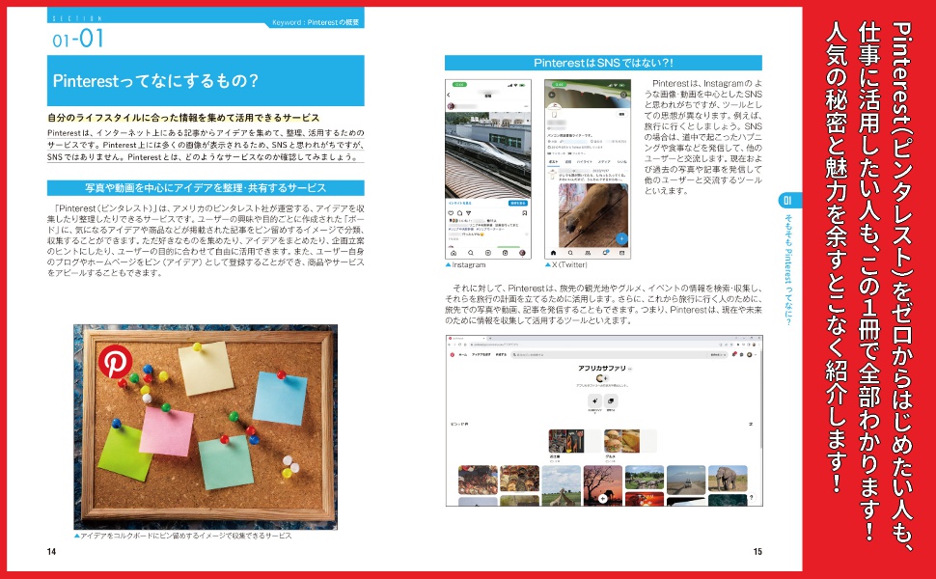The image size is (936, 579).
Task: Click the organize button on the board
Action: (611, 401)
